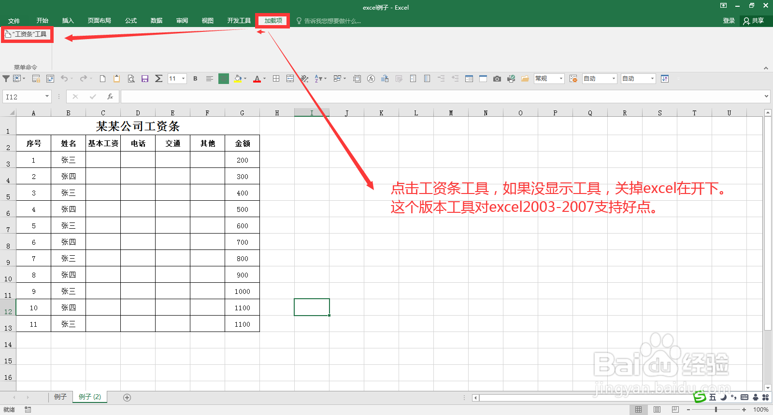Click the paste clipboard icon
Image resolution: width=773 pixels, height=415 pixels.
point(116,79)
